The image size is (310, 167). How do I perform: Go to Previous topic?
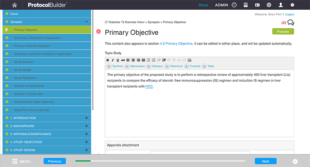click(55, 161)
